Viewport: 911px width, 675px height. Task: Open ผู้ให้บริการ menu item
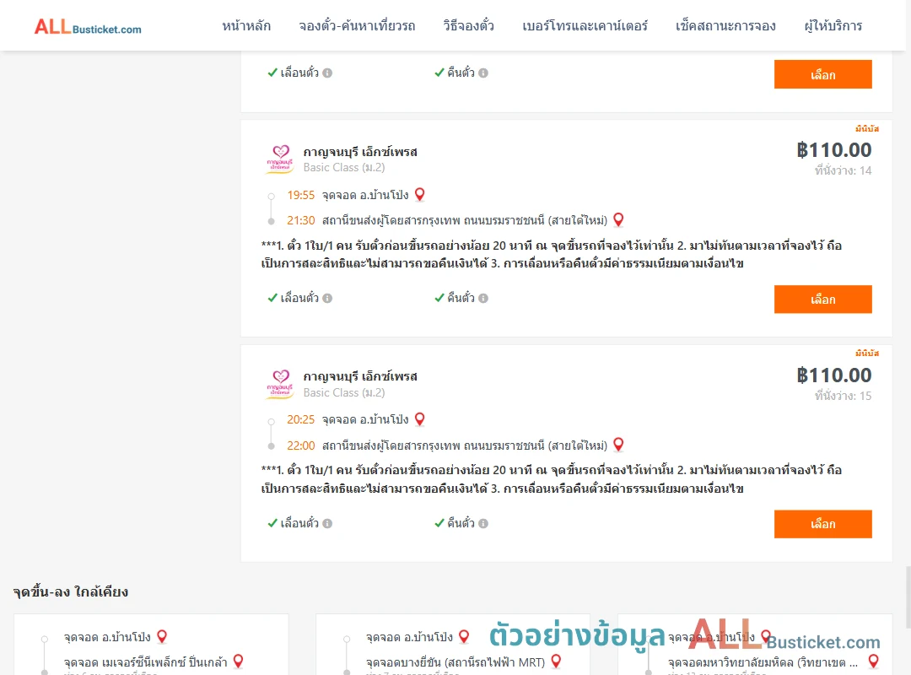[x=833, y=26]
